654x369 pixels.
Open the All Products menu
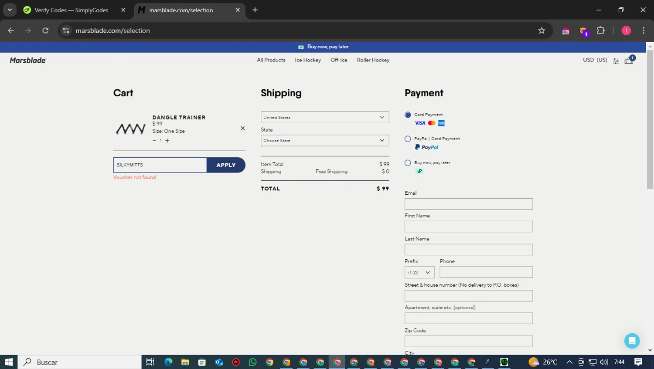click(271, 60)
